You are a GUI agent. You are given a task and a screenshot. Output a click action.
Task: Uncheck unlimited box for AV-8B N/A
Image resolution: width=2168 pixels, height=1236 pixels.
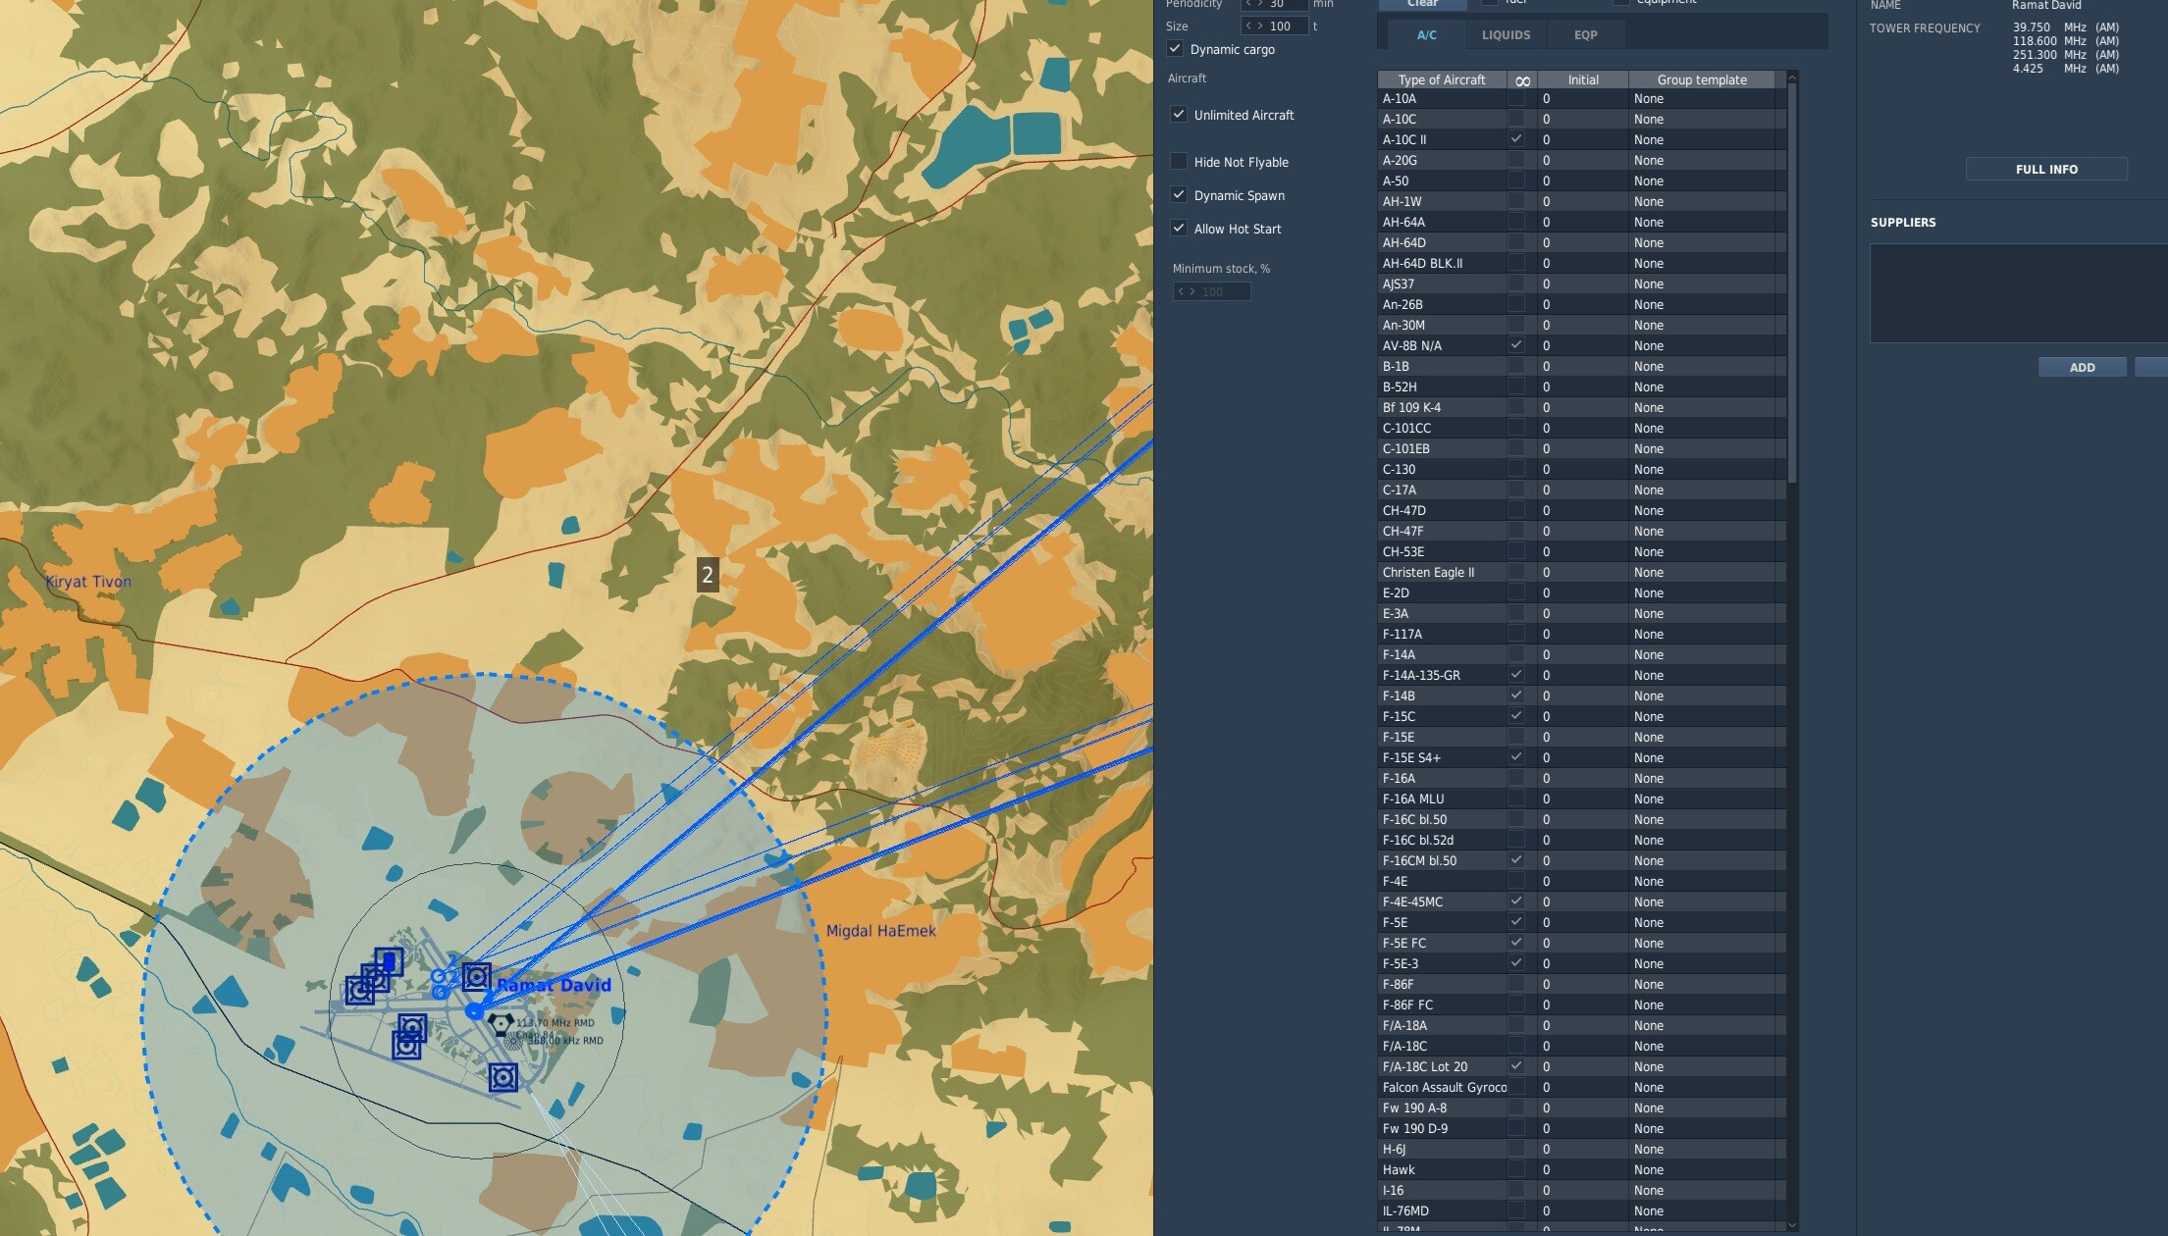tap(1517, 345)
